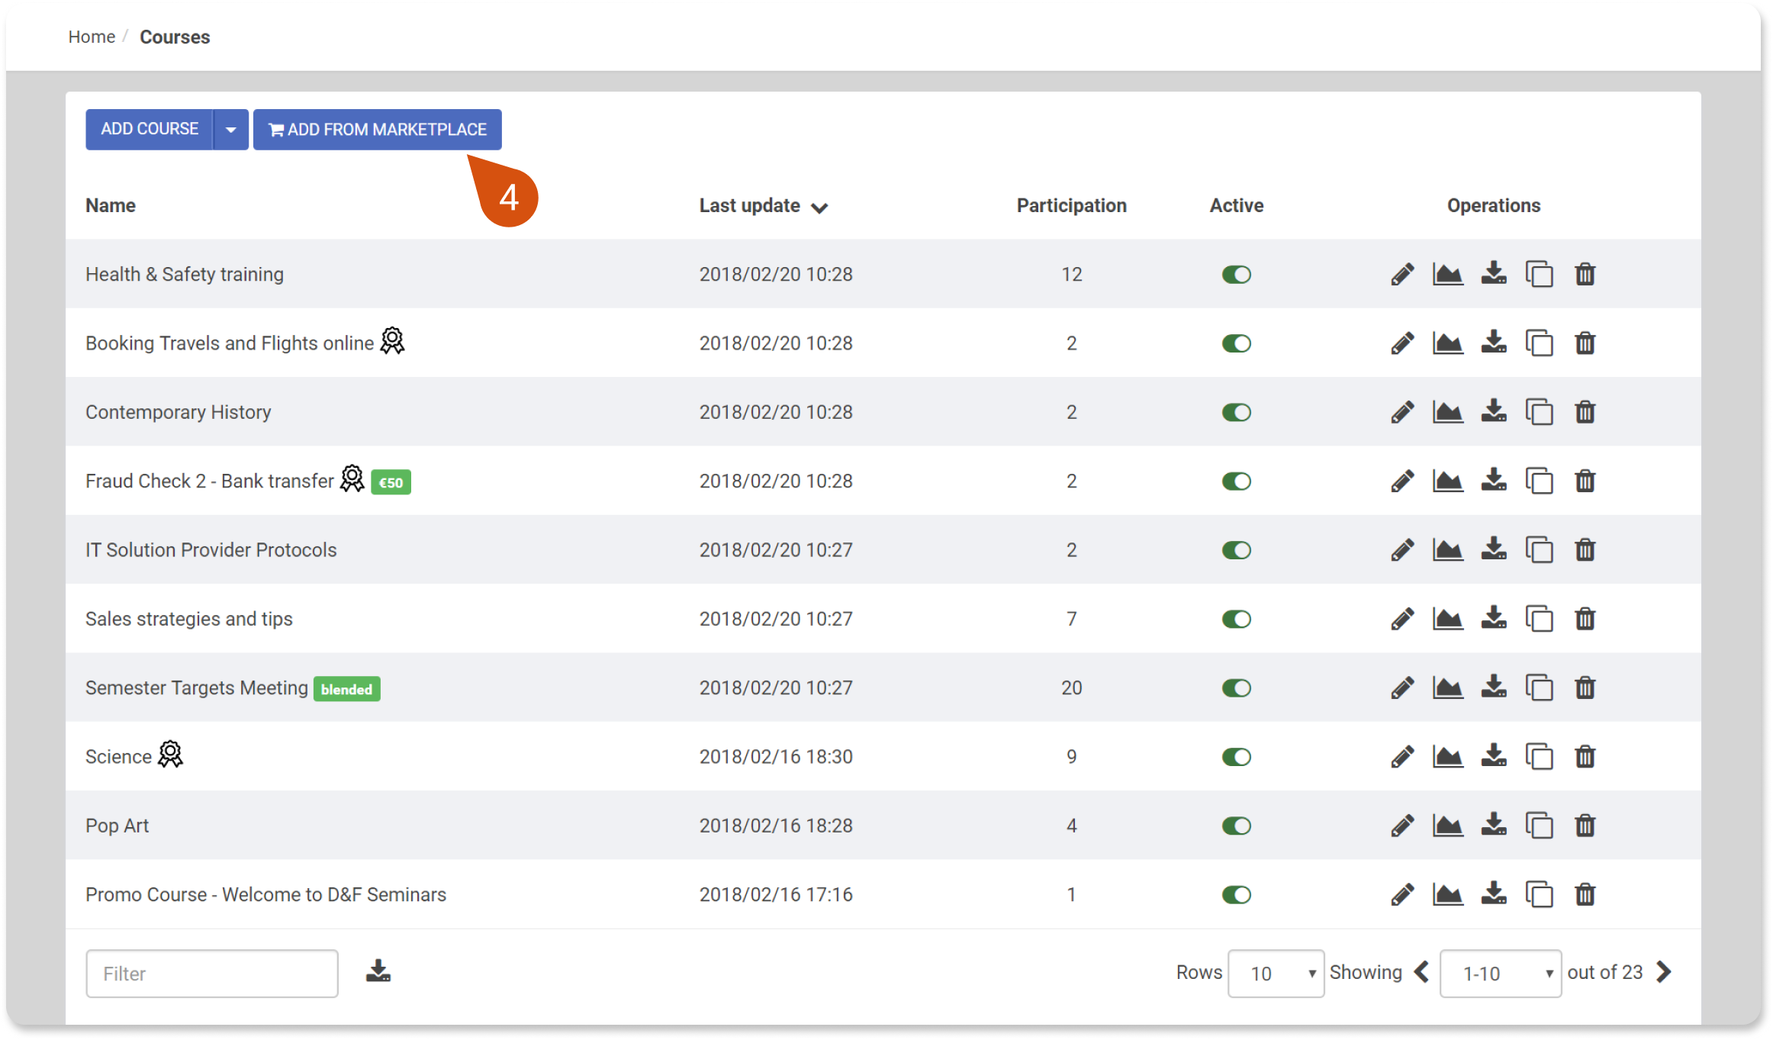Open Sales strategies and tips course name
This screenshot has width=1773, height=1040.
point(189,619)
